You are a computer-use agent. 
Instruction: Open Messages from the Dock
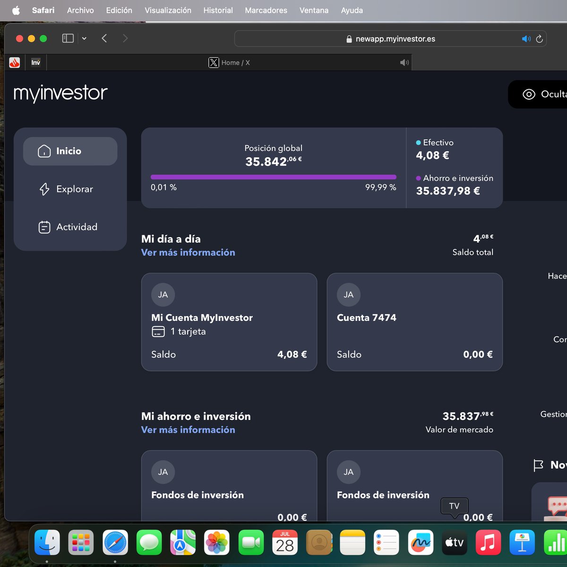pos(149,542)
